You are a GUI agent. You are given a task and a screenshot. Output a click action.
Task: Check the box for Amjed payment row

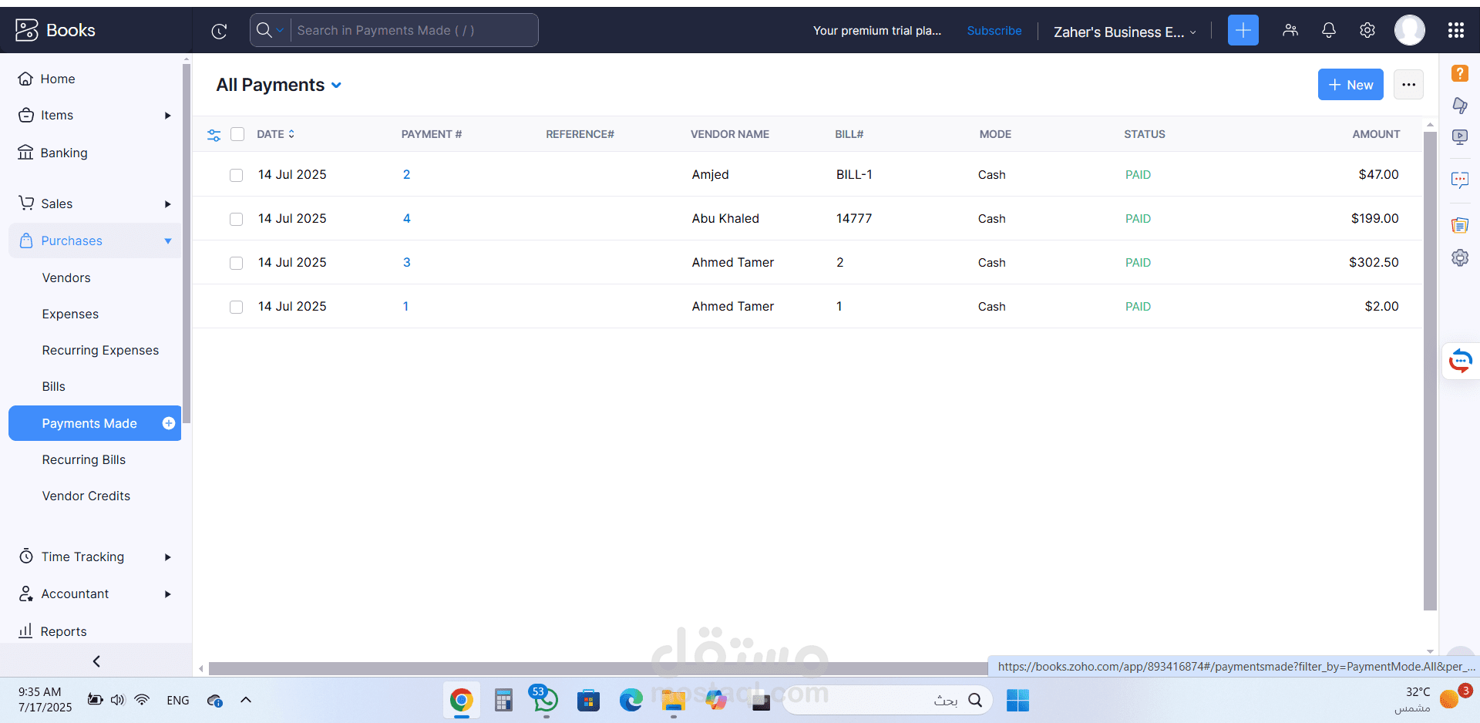[x=237, y=175]
